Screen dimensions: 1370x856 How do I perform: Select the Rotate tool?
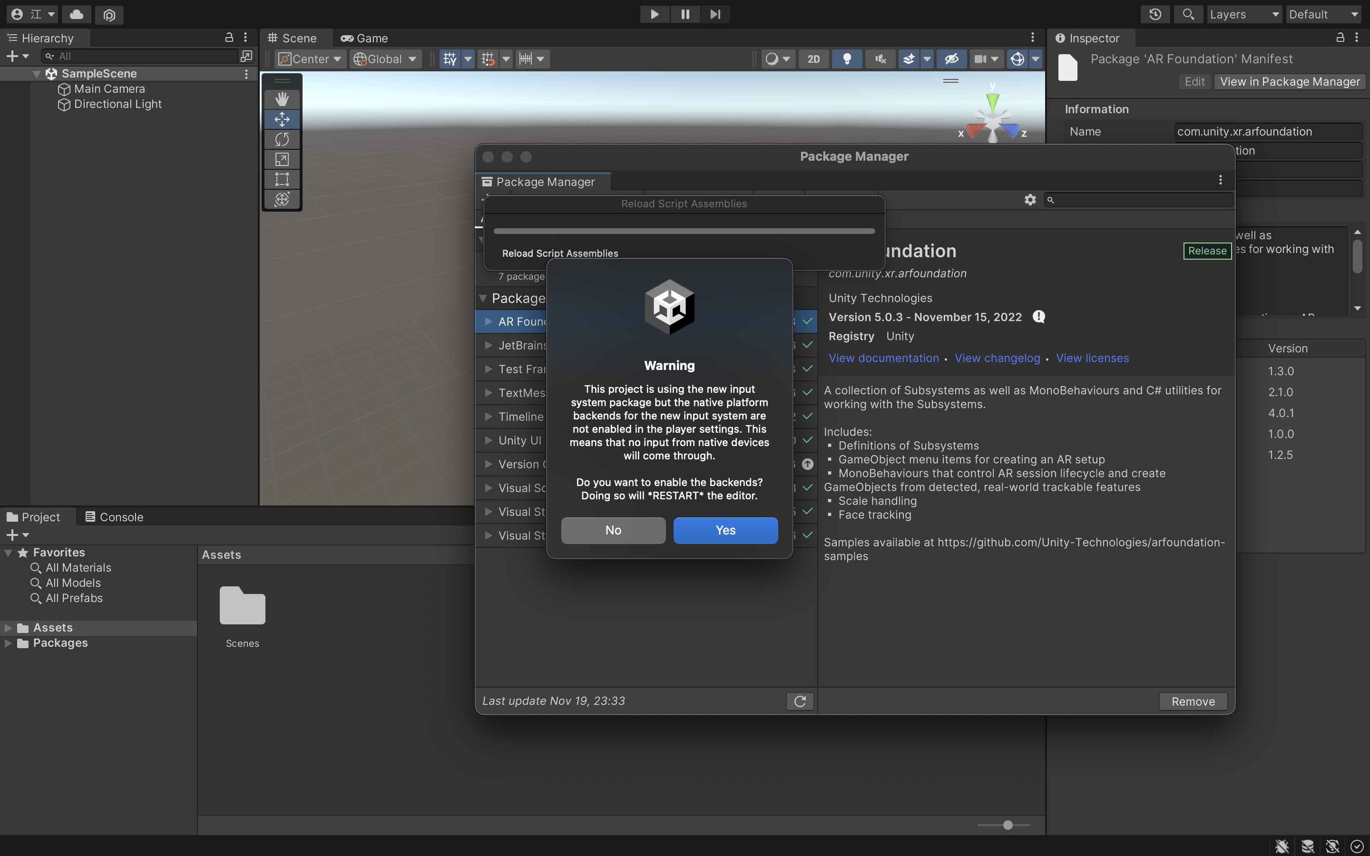click(282, 139)
